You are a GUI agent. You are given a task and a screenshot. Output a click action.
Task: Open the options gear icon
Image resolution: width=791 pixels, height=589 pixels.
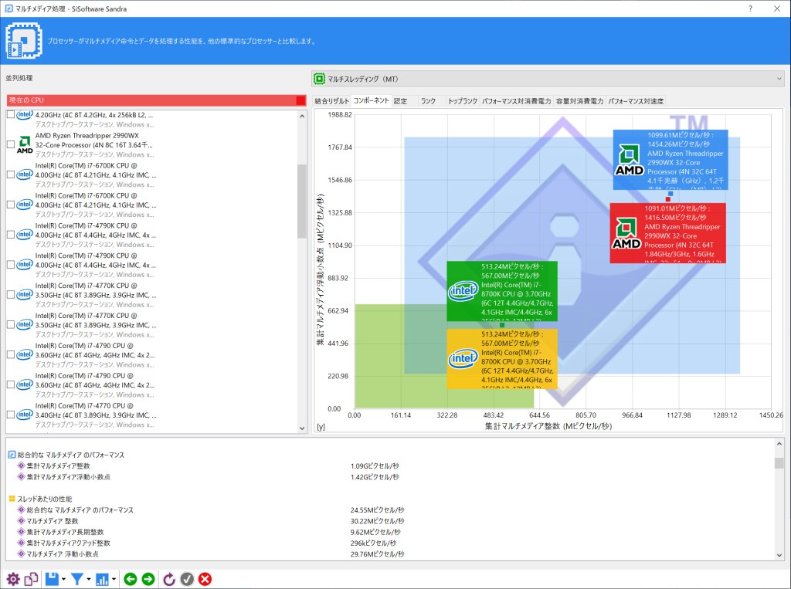12,579
